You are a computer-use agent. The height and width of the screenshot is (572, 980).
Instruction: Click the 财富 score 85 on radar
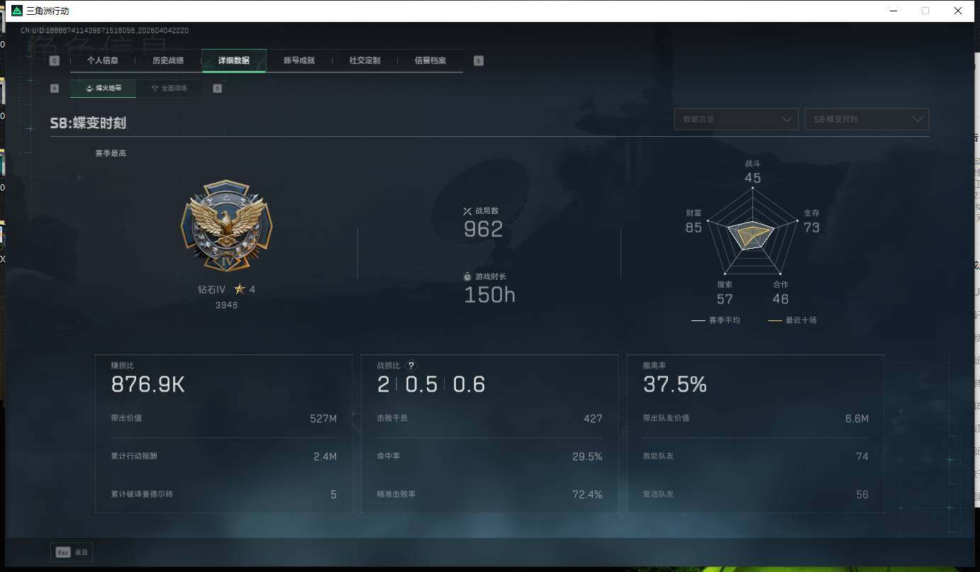(x=694, y=228)
